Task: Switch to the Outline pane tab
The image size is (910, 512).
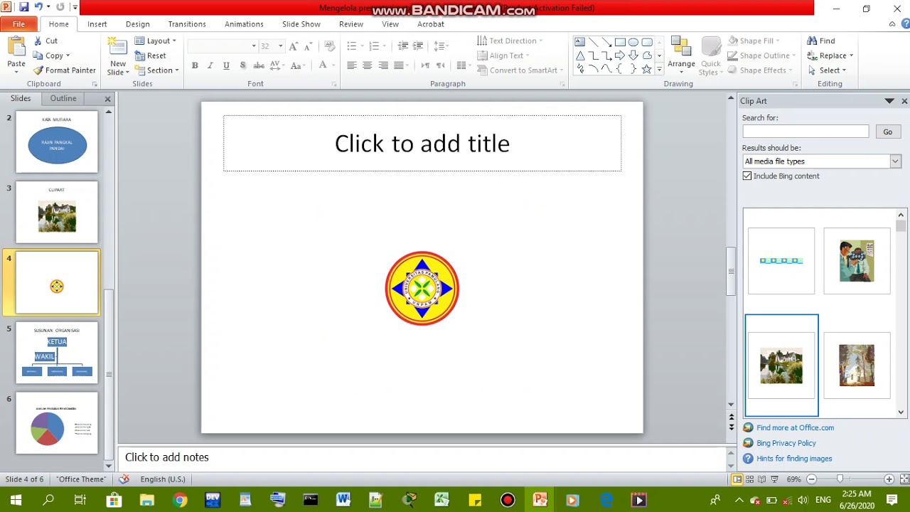Action: click(x=63, y=99)
